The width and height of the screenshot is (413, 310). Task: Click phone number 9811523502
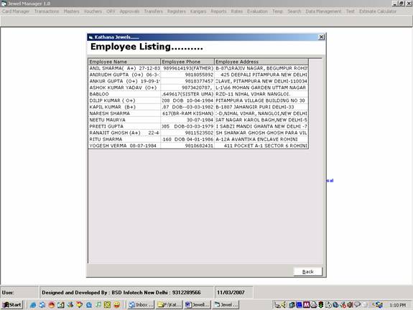pyautogui.click(x=199, y=133)
